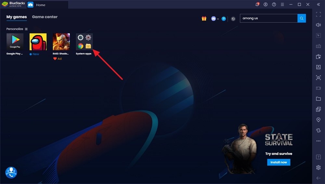This screenshot has width=325, height=184.
Task: Toggle the cursor lock icon
Action: tap(318, 35)
